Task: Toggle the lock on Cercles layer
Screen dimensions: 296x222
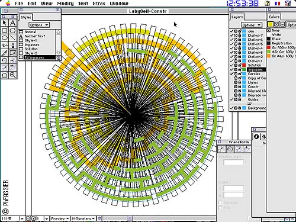Action: pos(240,74)
